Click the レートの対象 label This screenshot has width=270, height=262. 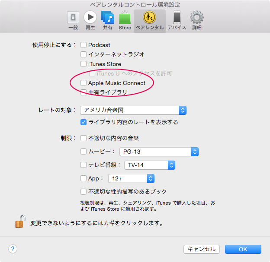tap(57, 110)
